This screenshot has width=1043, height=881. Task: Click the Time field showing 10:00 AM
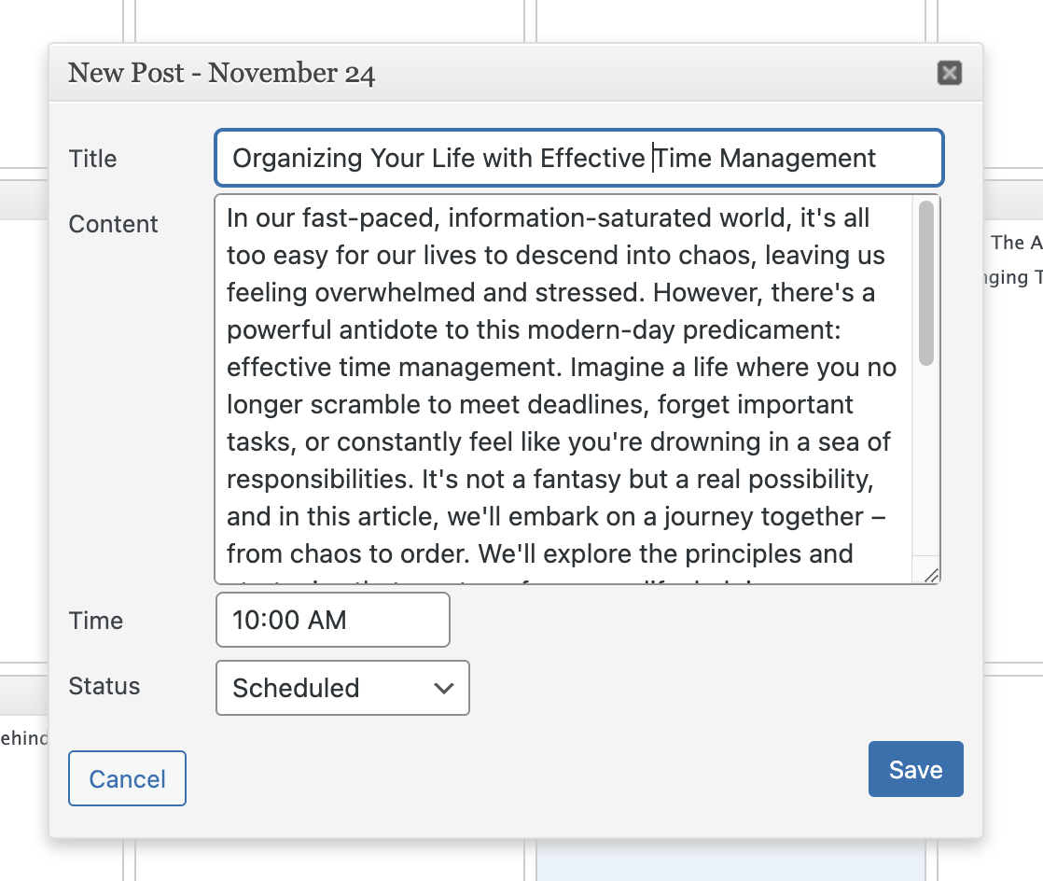332,620
